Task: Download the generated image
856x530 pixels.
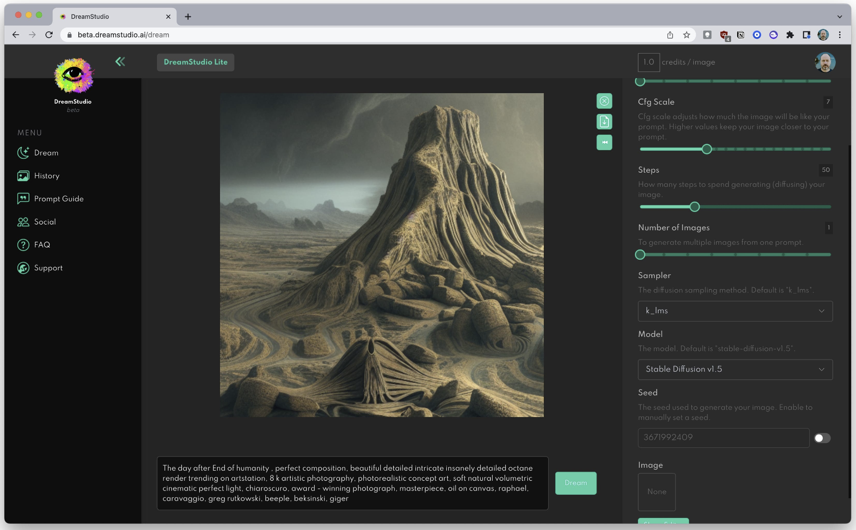Action: click(604, 122)
